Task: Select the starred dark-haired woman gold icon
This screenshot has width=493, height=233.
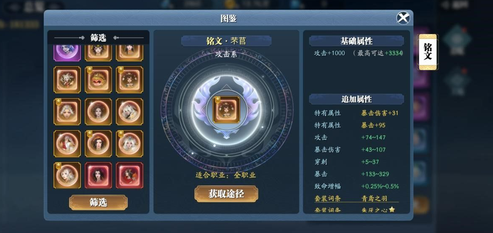Action: coord(98,143)
